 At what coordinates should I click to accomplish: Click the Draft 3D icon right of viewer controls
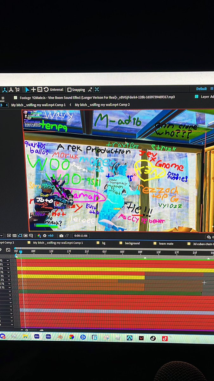tap(209, 237)
